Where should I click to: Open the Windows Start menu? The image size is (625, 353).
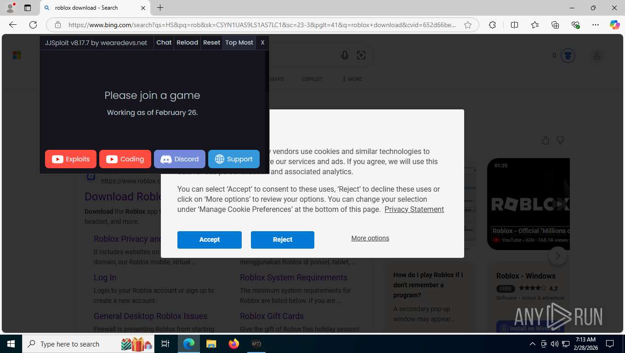(x=11, y=344)
